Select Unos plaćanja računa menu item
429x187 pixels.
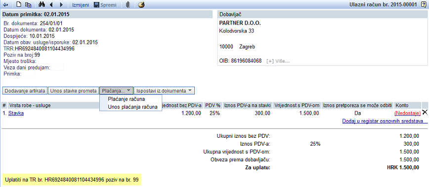(132, 107)
